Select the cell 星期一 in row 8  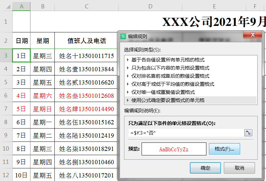coord(42,122)
